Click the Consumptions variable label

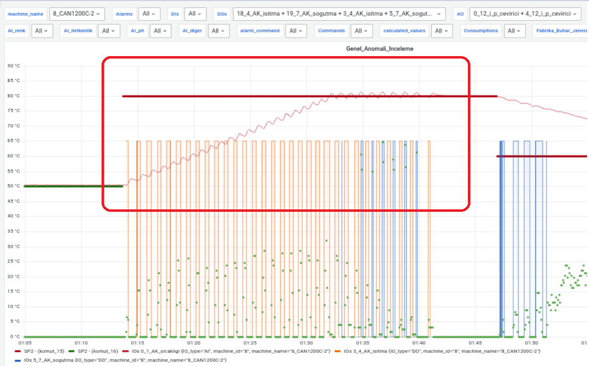pyautogui.click(x=481, y=31)
